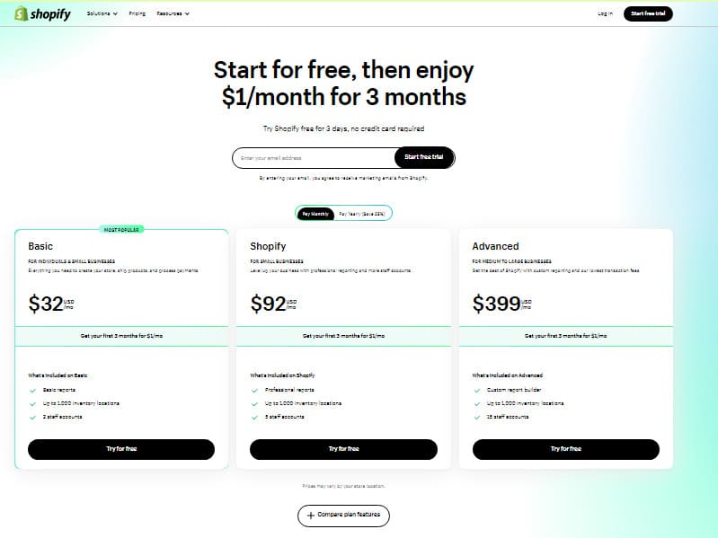This screenshot has width=718, height=538.
Task: Click the plus icon beside Compare plan features
Action: pyautogui.click(x=310, y=516)
